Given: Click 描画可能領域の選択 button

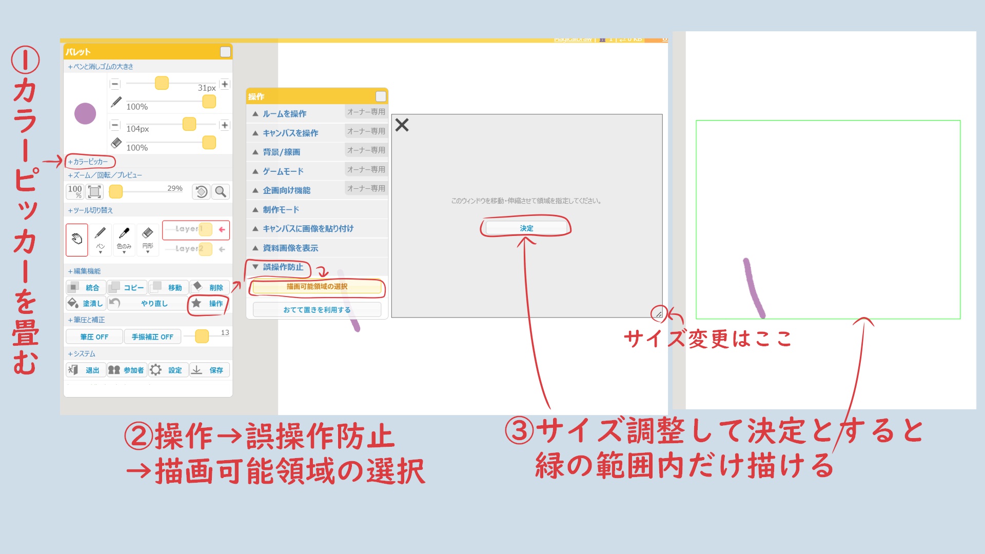Looking at the screenshot, I should coord(317,287).
